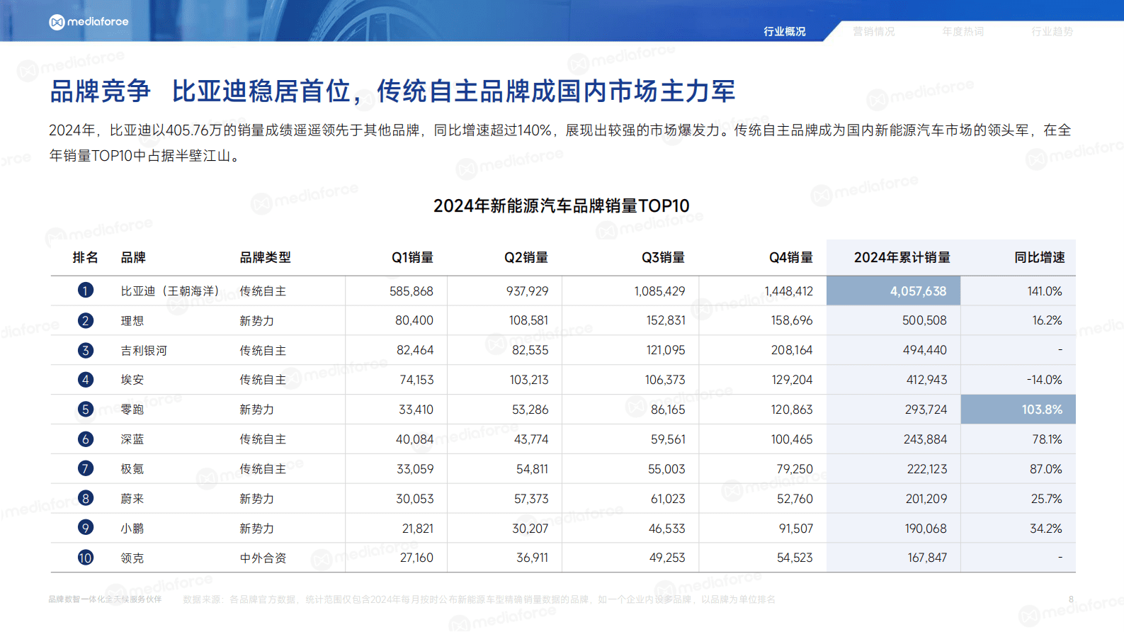The height and width of the screenshot is (632, 1124).
Task: Click 零跑 Q1 sales 33,410
Action: coord(416,410)
